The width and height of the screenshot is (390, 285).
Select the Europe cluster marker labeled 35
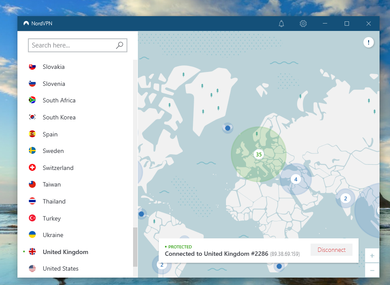coord(259,154)
